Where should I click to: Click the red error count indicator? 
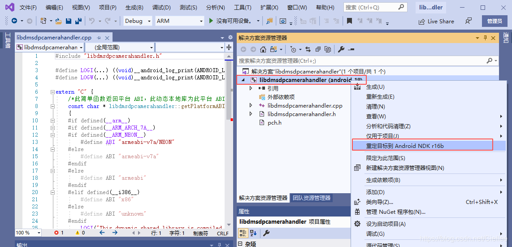tap(59, 233)
